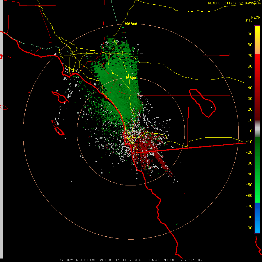
Task: Click the 60 value on the velocity scale
Action: (250, 66)
